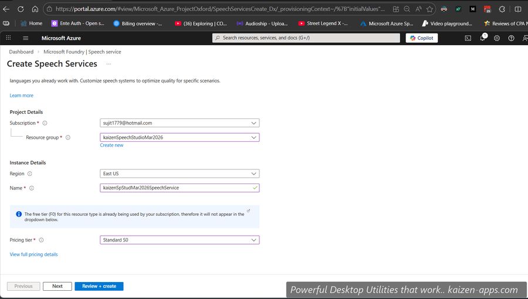The height and width of the screenshot is (299, 528).
Task: Open the Medium extension icon
Action: (473, 9)
